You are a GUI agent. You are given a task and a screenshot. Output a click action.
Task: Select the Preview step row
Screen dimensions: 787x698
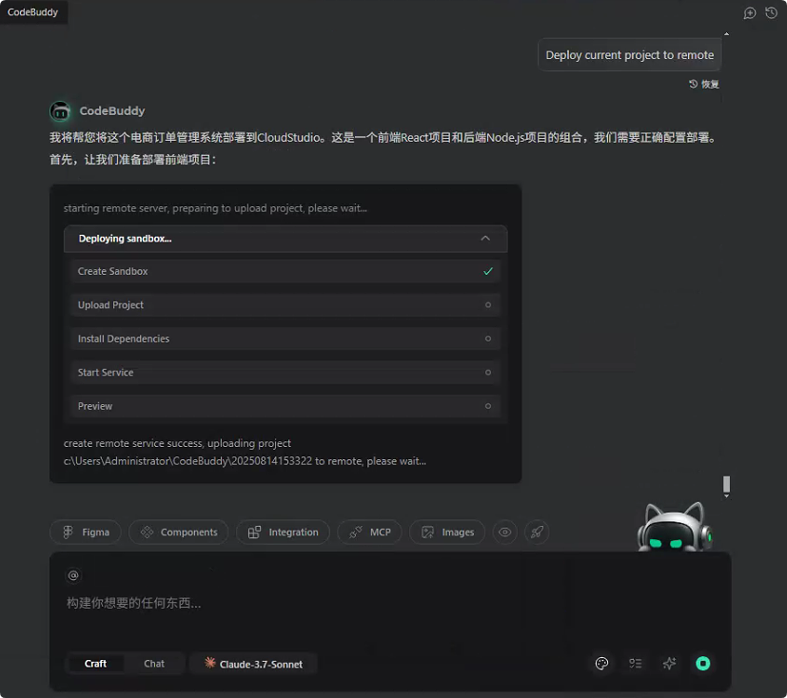[285, 406]
